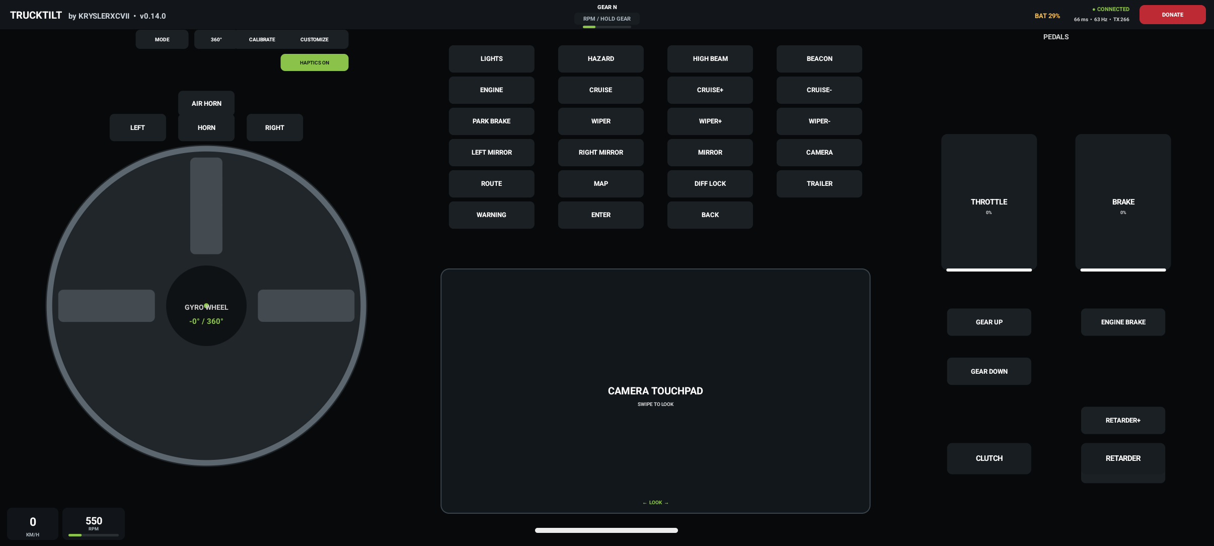The image size is (1214, 546).
Task: Open CALIBRATE
Action: point(262,39)
